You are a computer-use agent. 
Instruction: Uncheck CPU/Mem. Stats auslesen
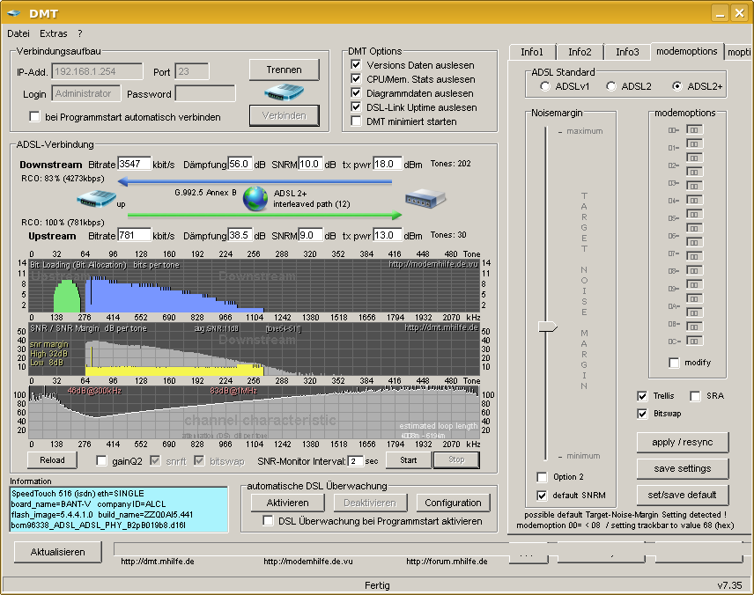(357, 79)
